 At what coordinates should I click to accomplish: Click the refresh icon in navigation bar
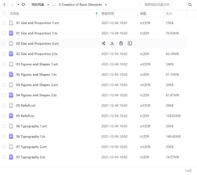pos(23,5)
